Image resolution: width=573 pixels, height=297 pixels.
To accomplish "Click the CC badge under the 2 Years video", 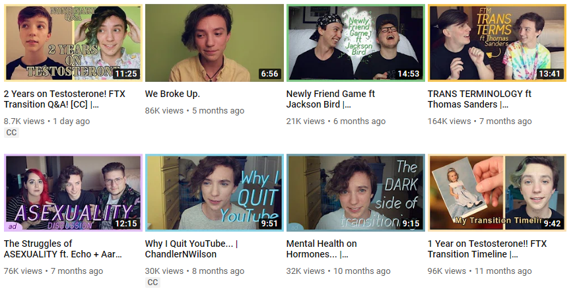I will [x=11, y=133].
